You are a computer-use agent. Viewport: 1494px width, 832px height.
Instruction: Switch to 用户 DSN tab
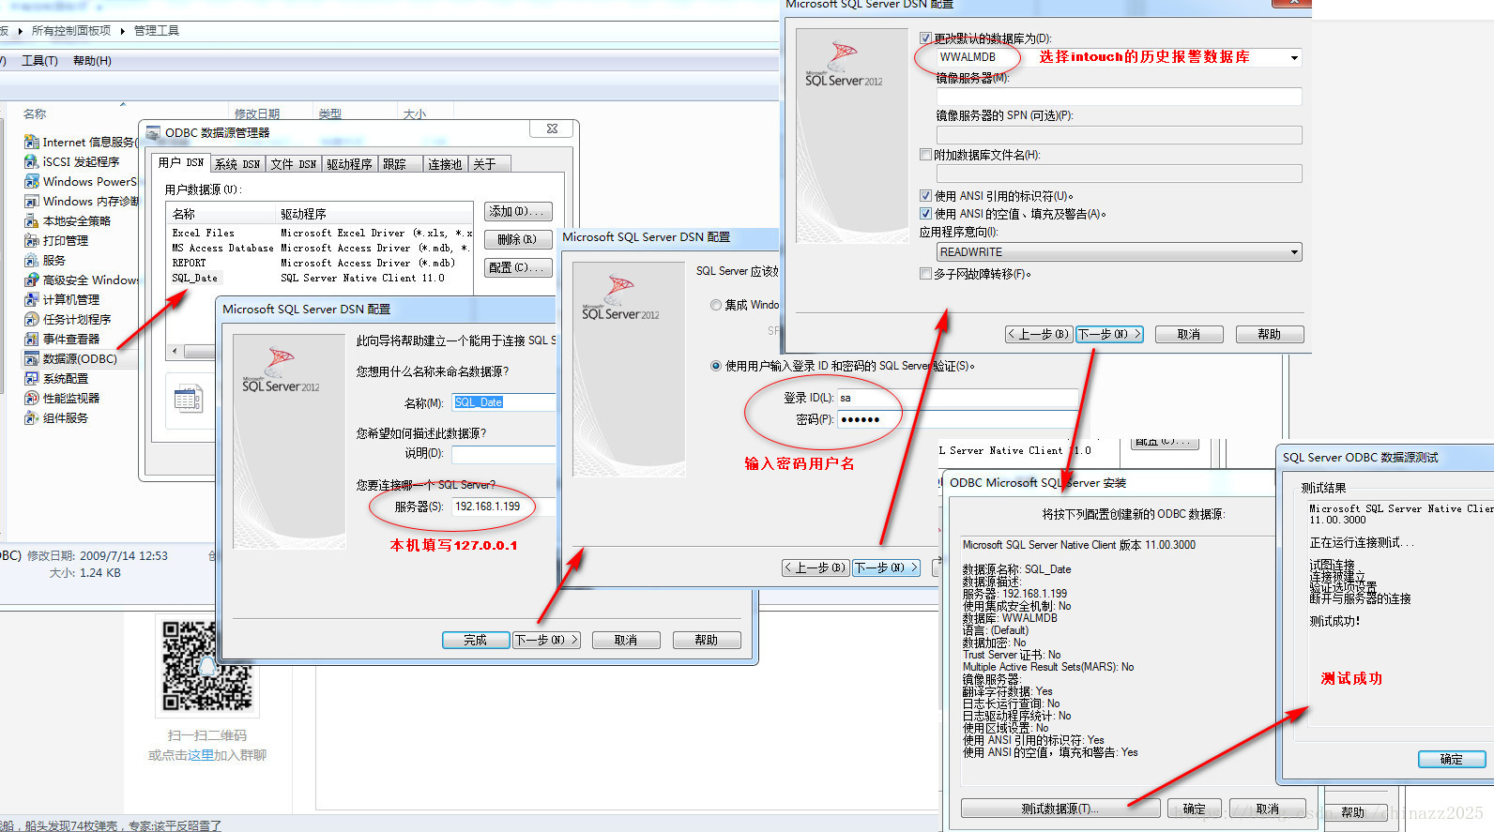click(x=181, y=163)
